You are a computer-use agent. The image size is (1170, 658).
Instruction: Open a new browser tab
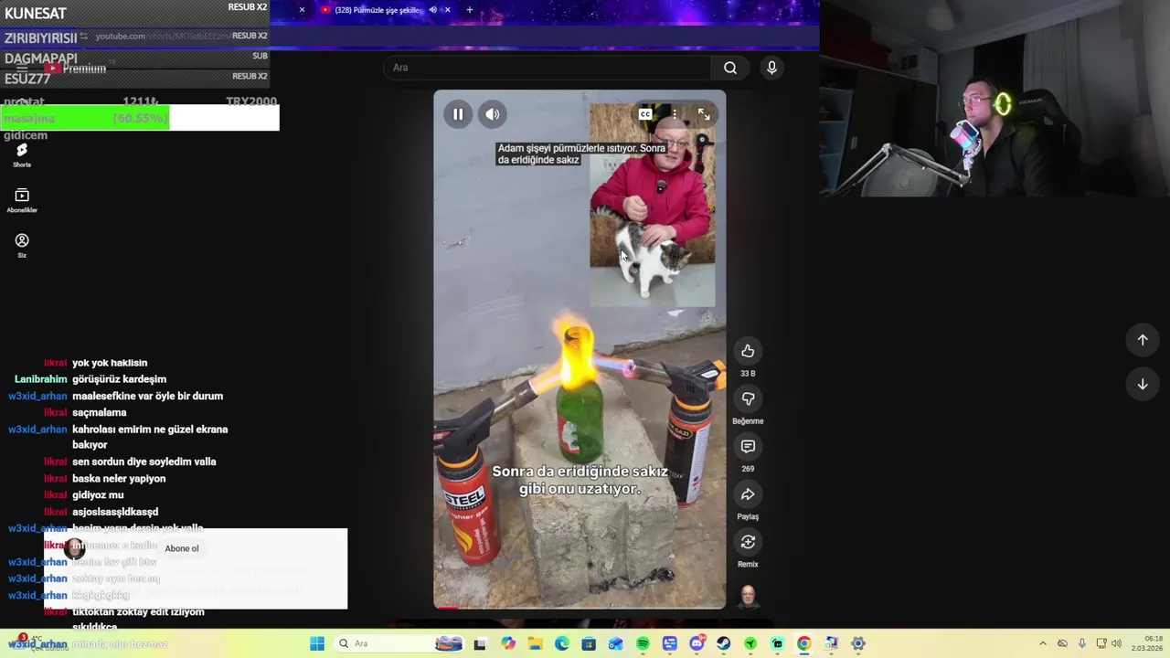coord(470,10)
